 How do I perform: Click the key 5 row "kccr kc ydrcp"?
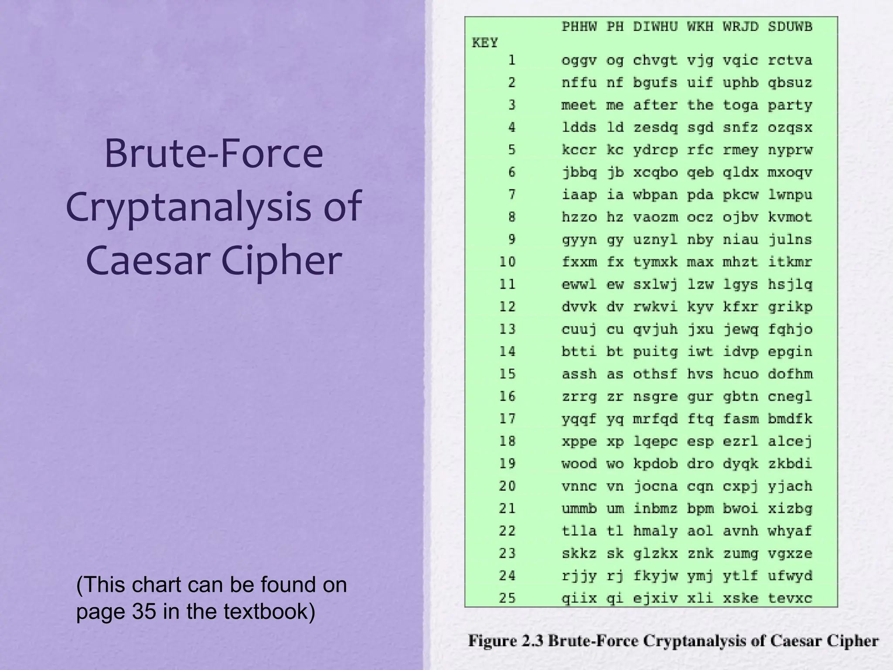tap(660, 150)
